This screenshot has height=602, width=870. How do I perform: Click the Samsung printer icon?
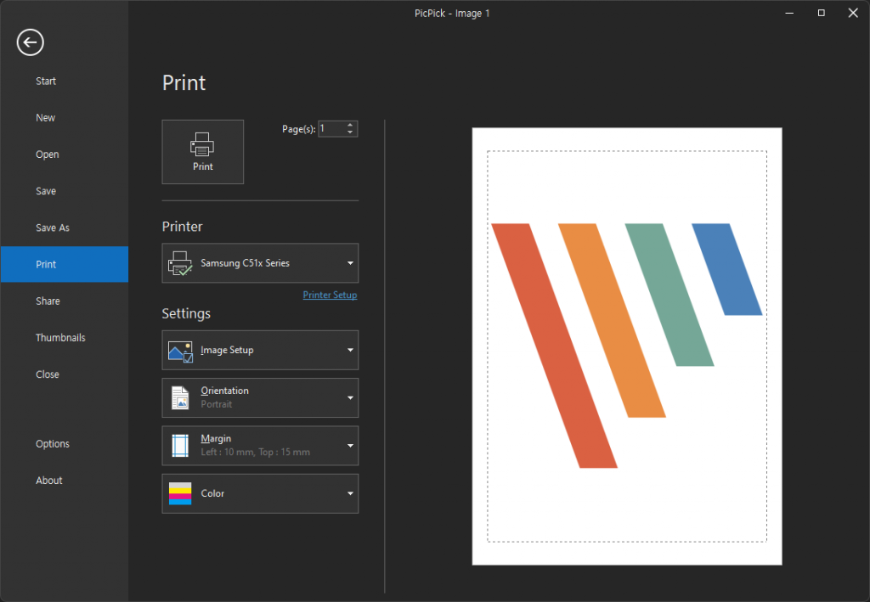[x=180, y=263]
